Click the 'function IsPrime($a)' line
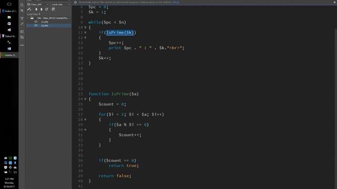 [x=114, y=94]
